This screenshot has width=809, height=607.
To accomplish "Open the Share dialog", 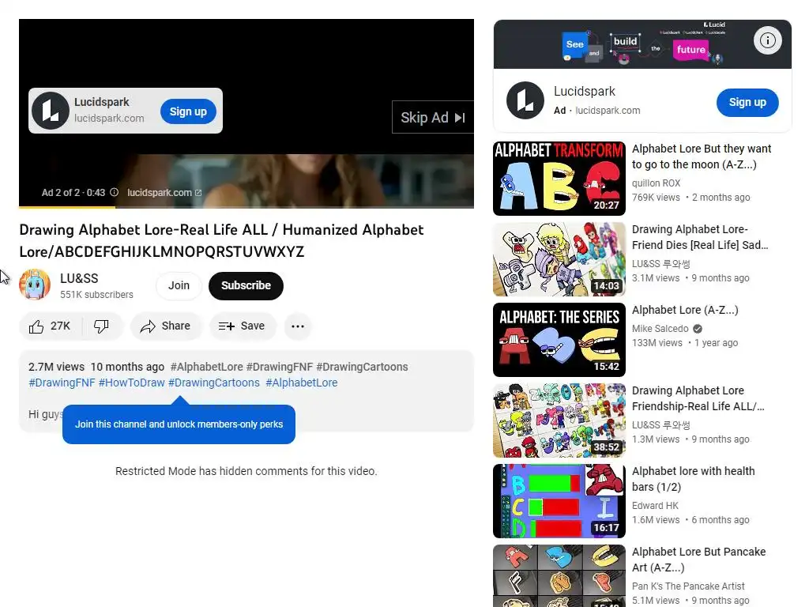I will [x=166, y=326].
